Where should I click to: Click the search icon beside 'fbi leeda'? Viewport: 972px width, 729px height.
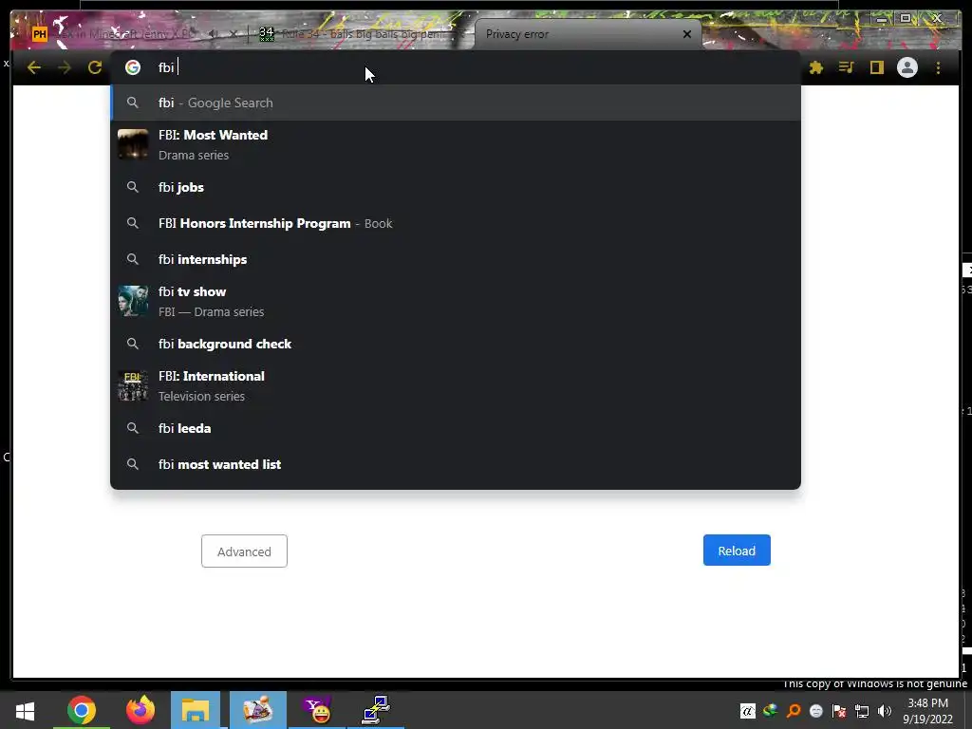tap(133, 428)
